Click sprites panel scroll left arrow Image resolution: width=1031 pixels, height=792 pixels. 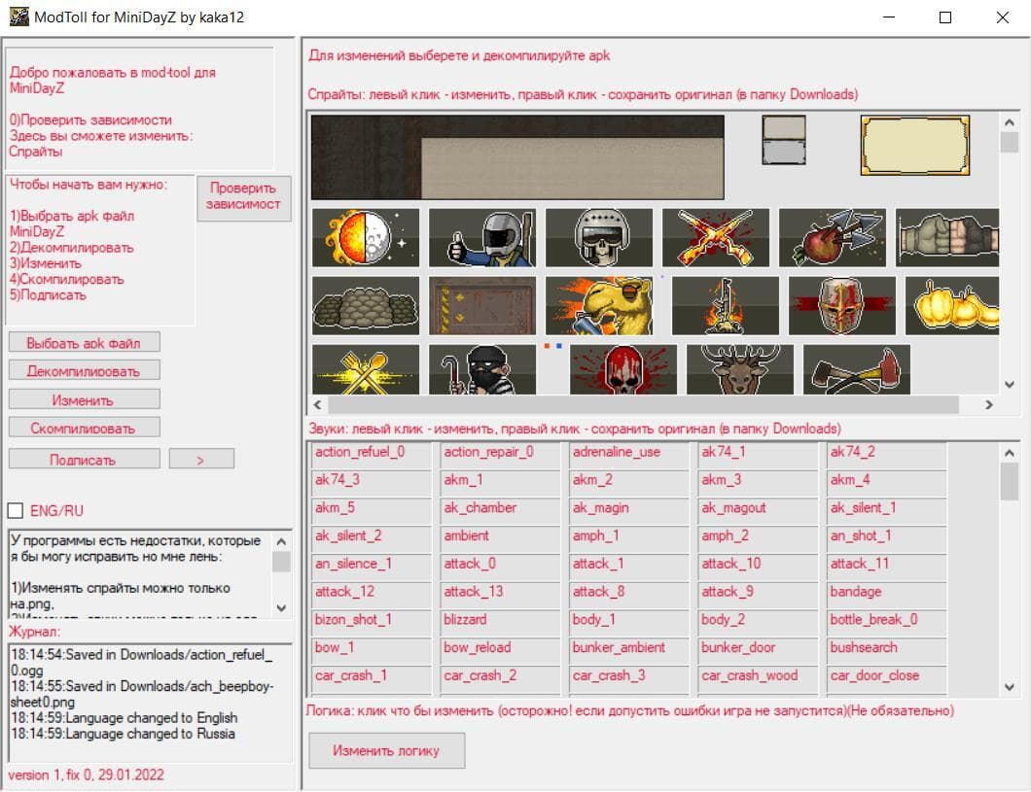click(318, 405)
